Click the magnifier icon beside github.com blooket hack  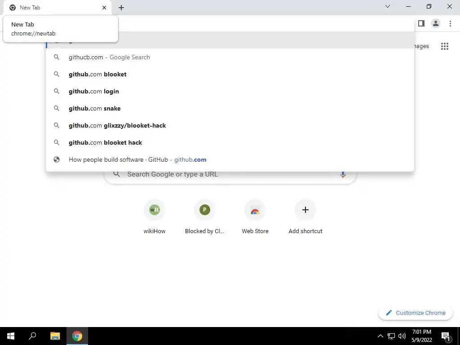[x=57, y=142]
